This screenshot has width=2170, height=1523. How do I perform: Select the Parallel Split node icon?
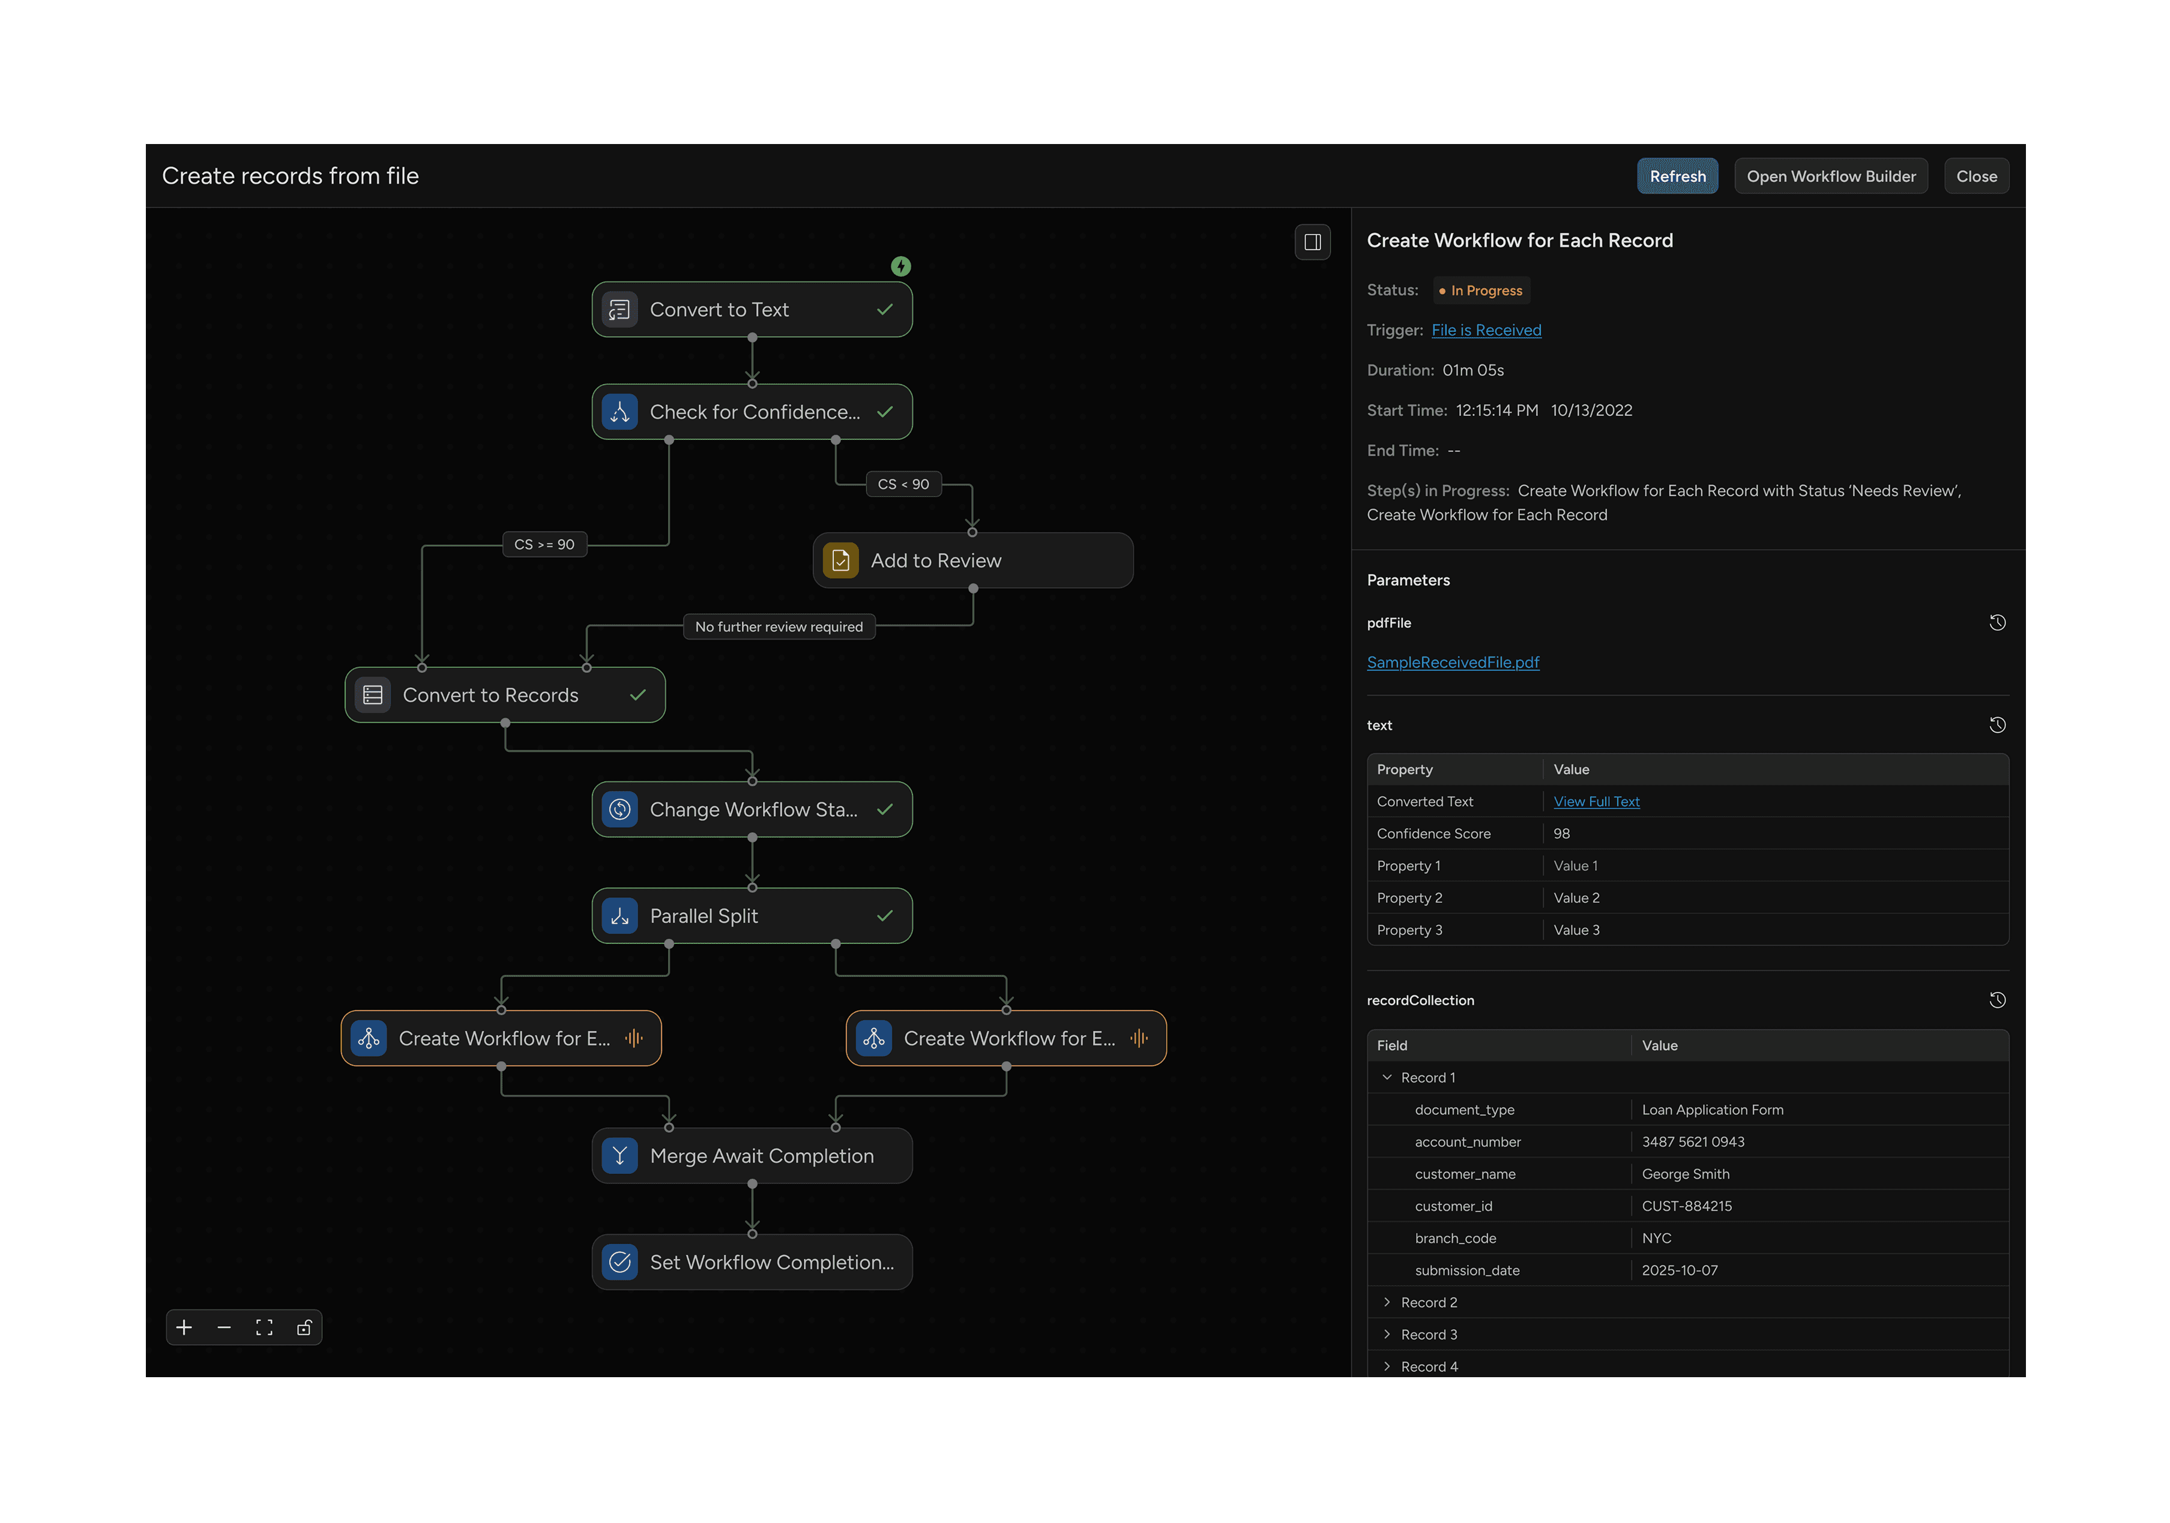pos(620,915)
